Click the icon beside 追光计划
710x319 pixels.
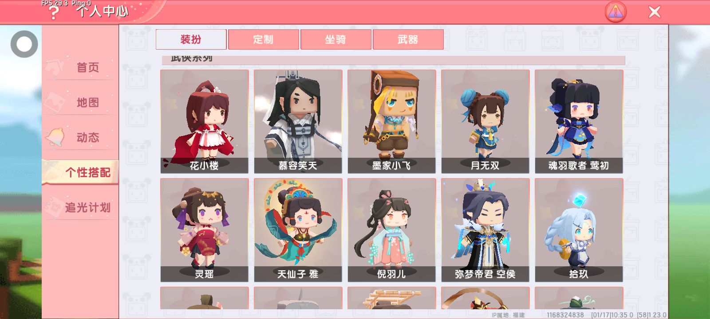click(x=53, y=207)
